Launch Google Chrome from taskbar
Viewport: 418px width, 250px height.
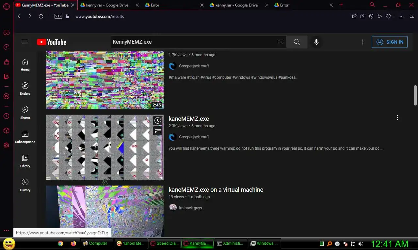[60, 243]
